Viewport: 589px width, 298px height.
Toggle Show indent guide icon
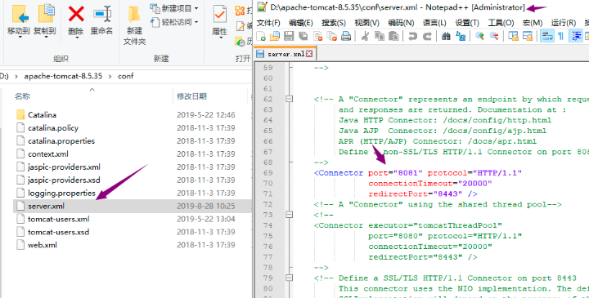click(576, 36)
